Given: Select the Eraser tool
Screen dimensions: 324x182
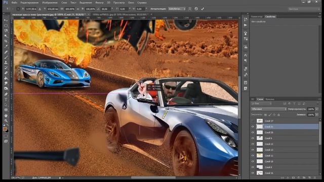Looking at the screenshot, I should (6, 73).
